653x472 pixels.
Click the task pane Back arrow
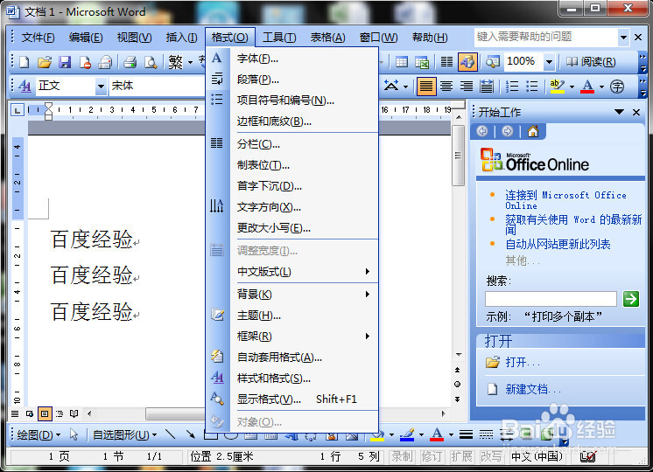click(x=482, y=131)
